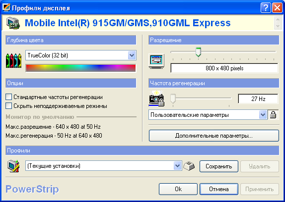Click the help question mark button
Image resolution: width=285 pixels, height=202 pixels.
point(266,8)
